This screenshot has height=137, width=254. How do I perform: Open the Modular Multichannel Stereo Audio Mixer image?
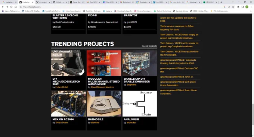point(104,63)
